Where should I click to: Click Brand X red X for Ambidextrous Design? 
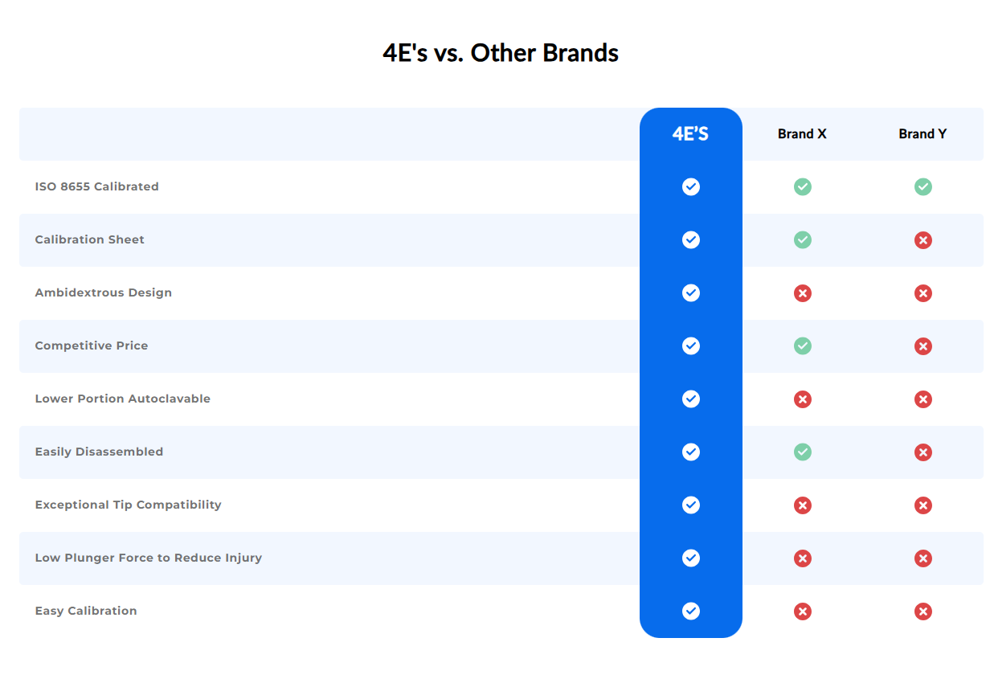[803, 293]
